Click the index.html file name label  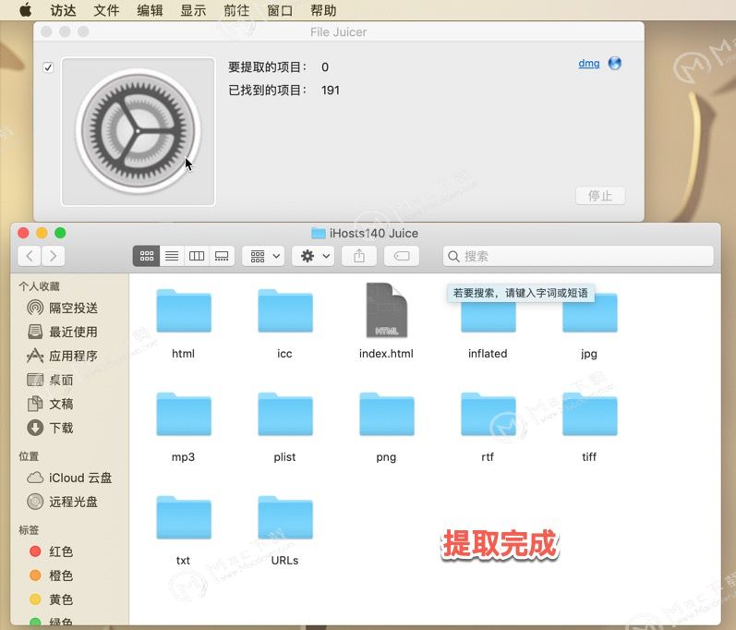pos(386,354)
